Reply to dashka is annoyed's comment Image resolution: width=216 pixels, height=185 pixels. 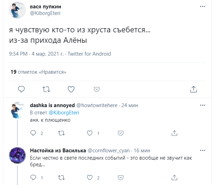(33, 133)
